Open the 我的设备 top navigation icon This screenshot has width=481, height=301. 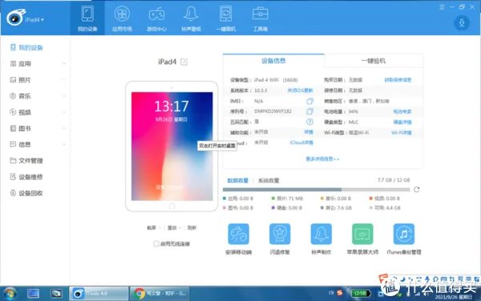click(87, 18)
